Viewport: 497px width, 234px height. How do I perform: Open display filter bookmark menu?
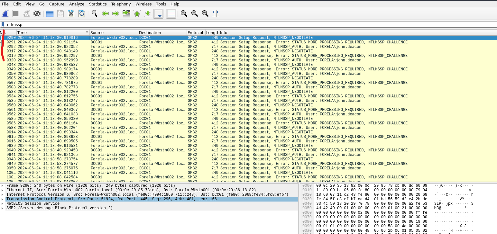pos(3,24)
